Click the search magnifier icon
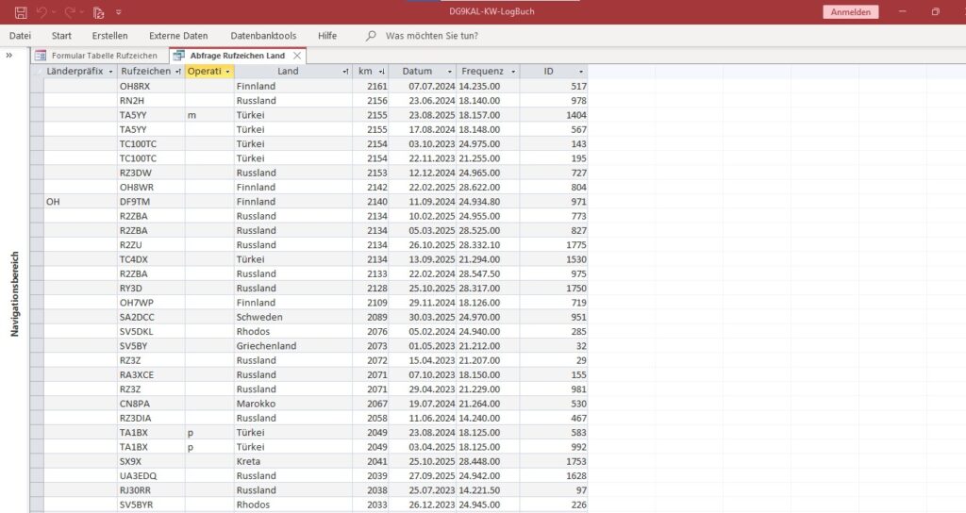This screenshot has height=513, width=966. pyautogui.click(x=372, y=36)
